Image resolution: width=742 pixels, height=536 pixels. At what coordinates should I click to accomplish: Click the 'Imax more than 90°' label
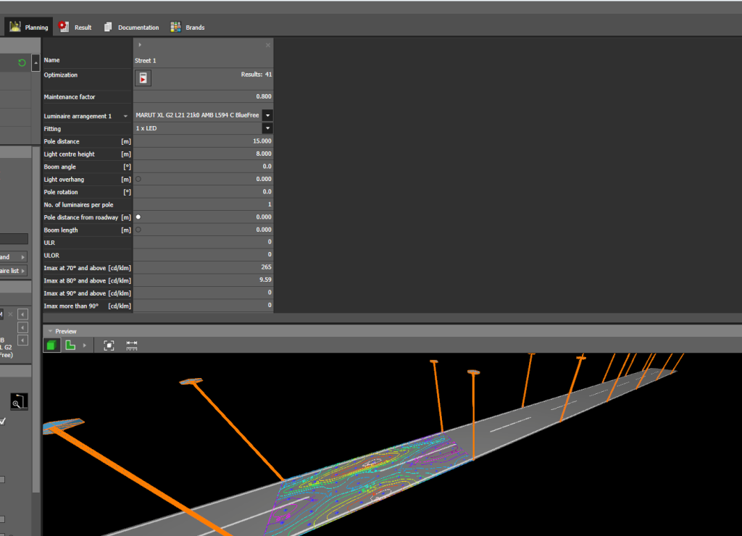(71, 306)
